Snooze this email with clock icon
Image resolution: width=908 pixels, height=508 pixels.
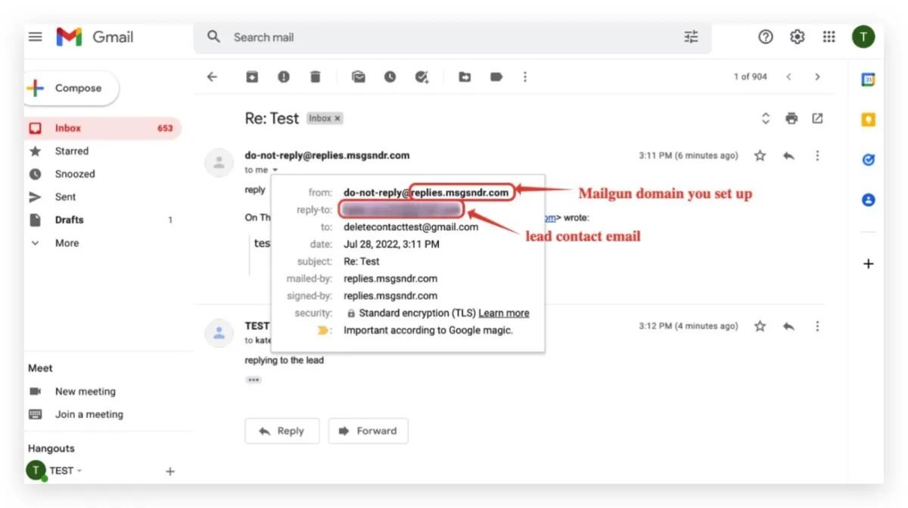click(390, 76)
